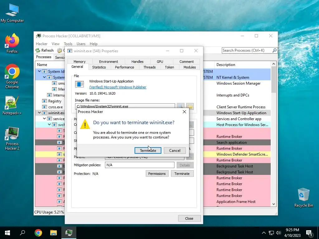Screen dimensions: 319x239
Task: Select the Statistics tab
Action: point(99,67)
